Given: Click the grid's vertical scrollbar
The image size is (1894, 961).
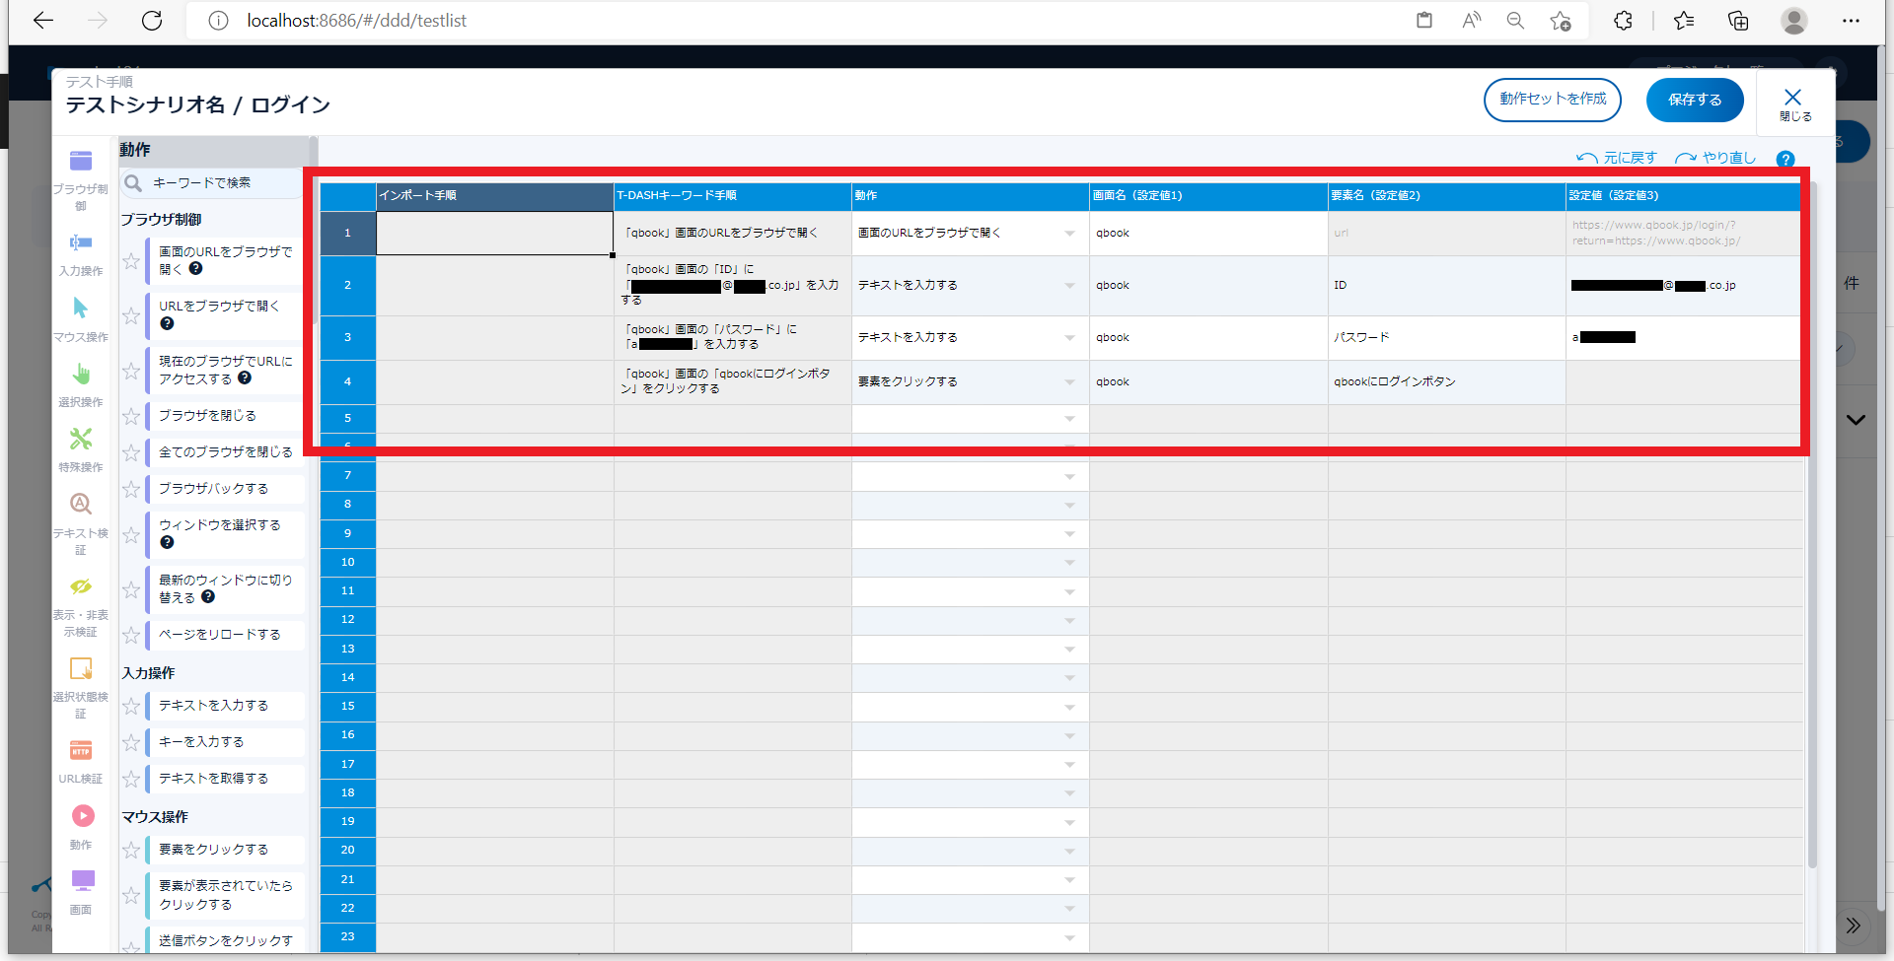Looking at the screenshot, I should tap(1812, 591).
